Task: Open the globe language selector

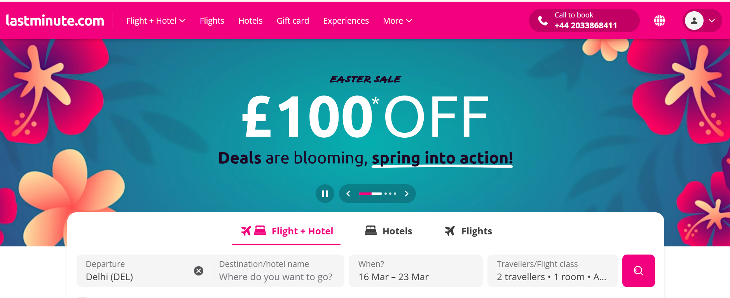Action: 660,21
